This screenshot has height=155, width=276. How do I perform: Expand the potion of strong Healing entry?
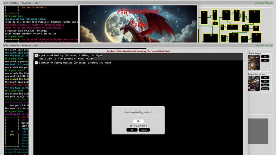(36, 63)
